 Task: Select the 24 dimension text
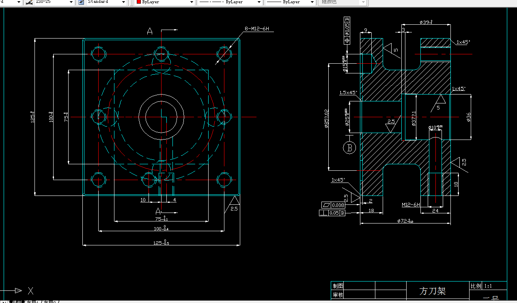pyautogui.click(x=435, y=211)
